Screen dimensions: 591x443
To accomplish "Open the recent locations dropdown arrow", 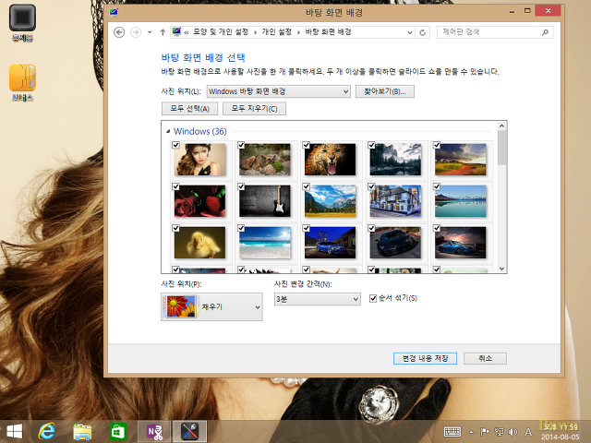I will [x=150, y=32].
